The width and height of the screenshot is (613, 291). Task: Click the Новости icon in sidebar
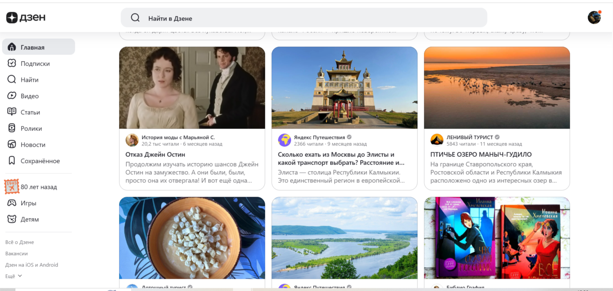(12, 144)
